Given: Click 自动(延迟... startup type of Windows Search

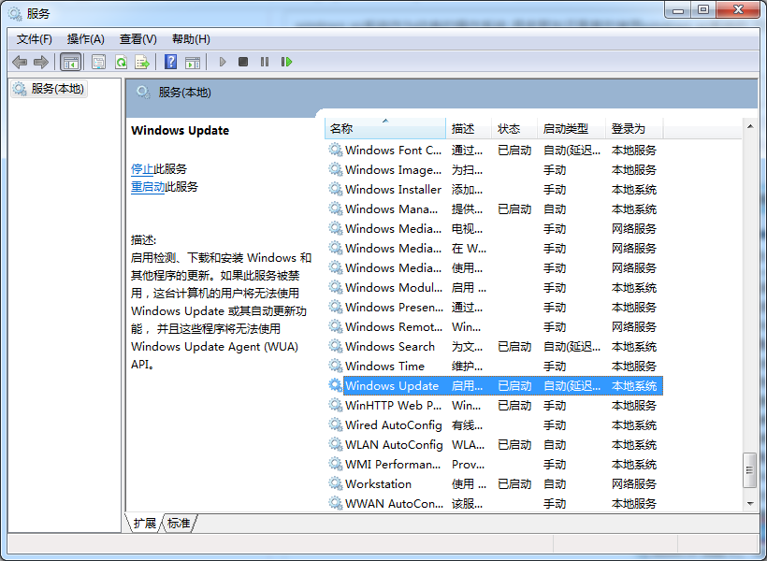Looking at the screenshot, I should pos(572,346).
